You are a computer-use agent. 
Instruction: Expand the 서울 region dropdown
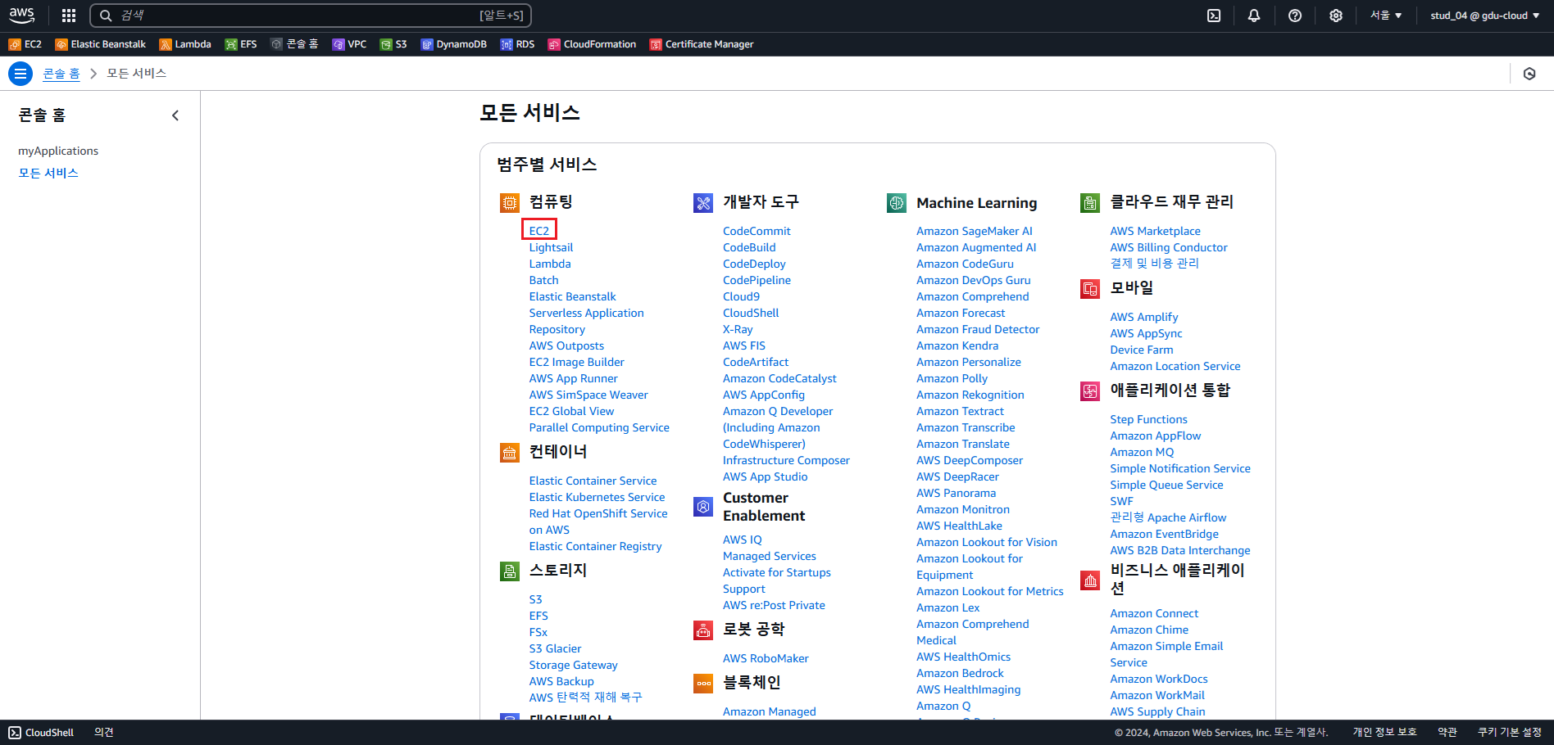(x=1386, y=16)
